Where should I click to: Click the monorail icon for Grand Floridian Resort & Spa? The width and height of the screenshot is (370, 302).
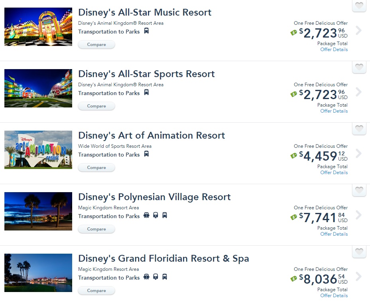coord(155,278)
